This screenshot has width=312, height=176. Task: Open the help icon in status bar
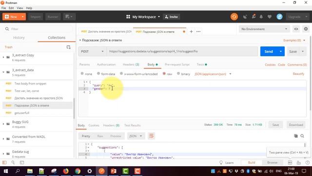308,163
